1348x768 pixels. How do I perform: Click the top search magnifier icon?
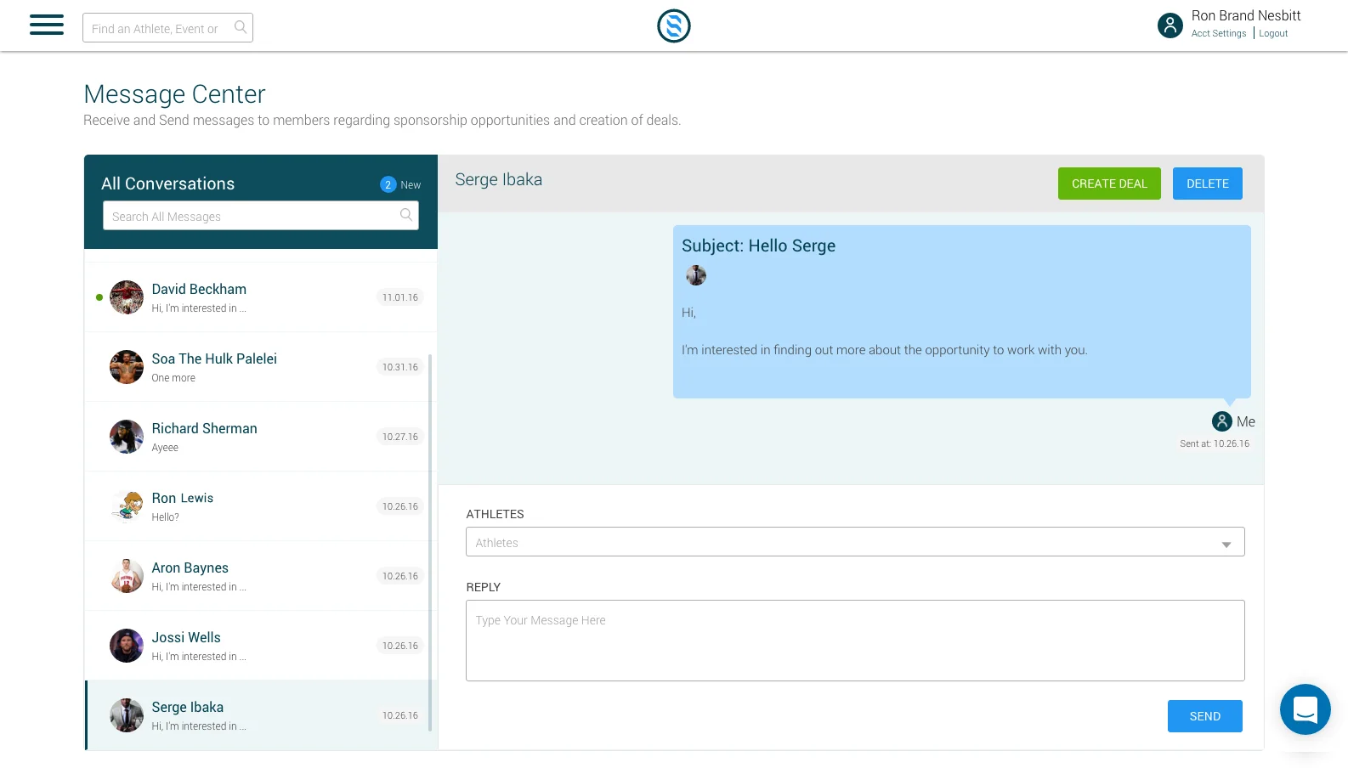(x=241, y=27)
